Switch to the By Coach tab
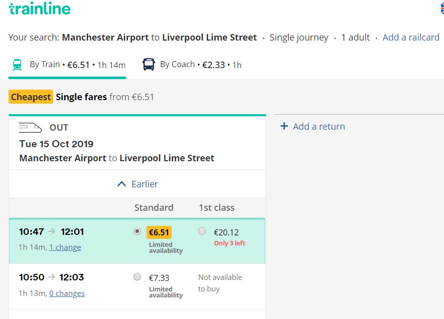The image size is (444, 319). tap(192, 65)
